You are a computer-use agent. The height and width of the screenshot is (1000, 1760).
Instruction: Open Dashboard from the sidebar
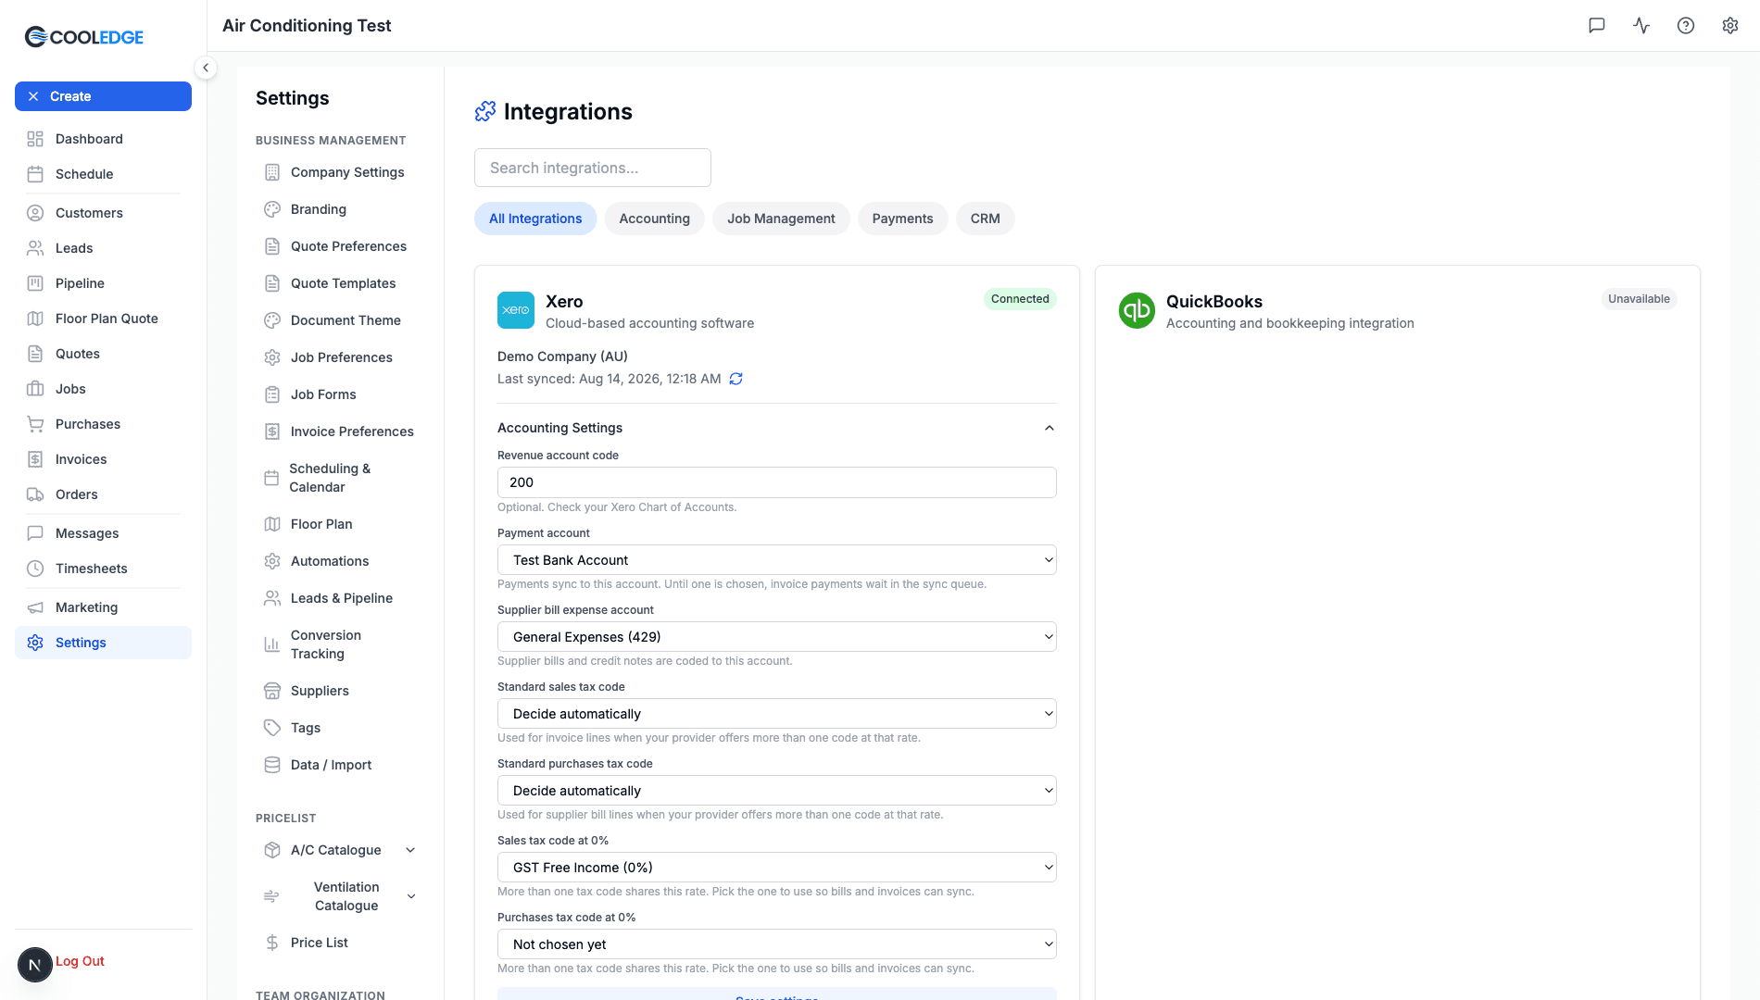(103, 139)
